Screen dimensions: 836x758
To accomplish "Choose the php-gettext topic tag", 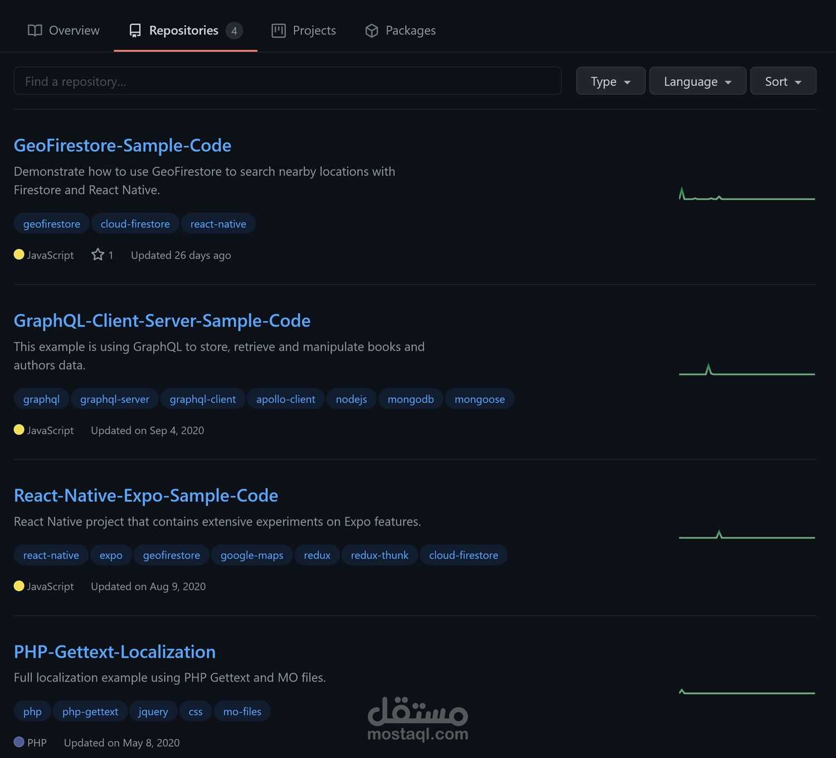I will [x=90, y=711].
